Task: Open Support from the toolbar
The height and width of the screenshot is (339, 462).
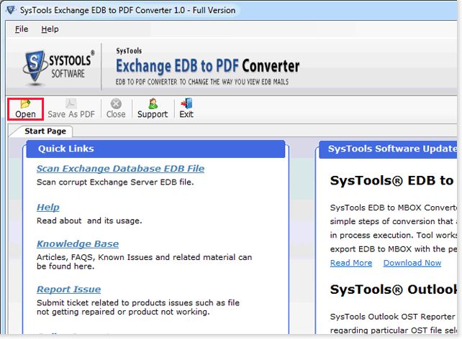Action: [x=153, y=104]
